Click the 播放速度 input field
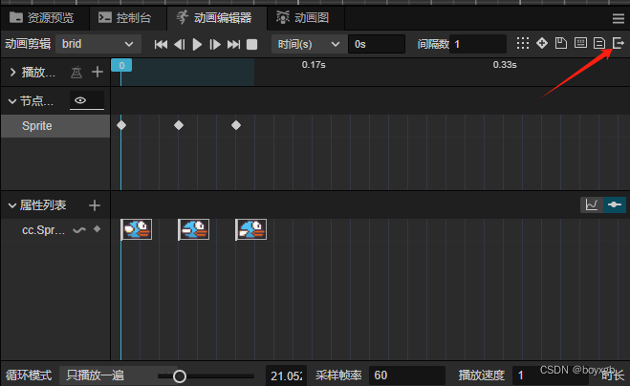Image resolution: width=630 pixels, height=386 pixels. (x=551, y=375)
